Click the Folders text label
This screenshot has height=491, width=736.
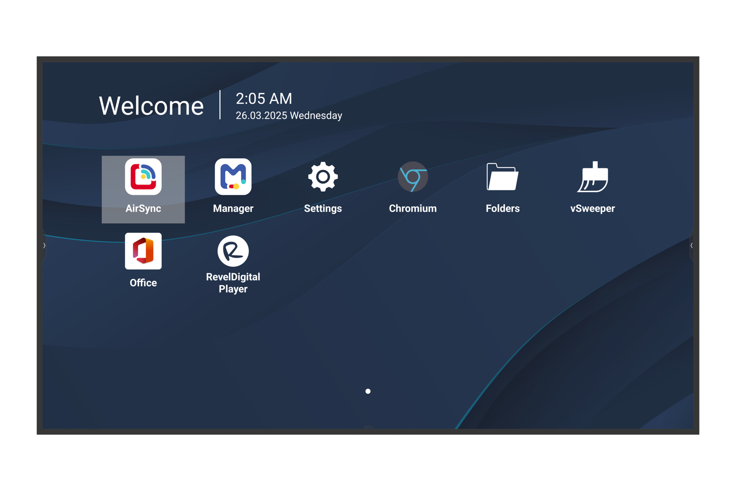[x=503, y=209]
